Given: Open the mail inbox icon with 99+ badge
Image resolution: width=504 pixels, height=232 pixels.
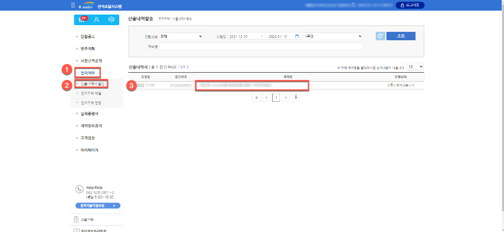Looking at the screenshot, I should pos(82,20).
